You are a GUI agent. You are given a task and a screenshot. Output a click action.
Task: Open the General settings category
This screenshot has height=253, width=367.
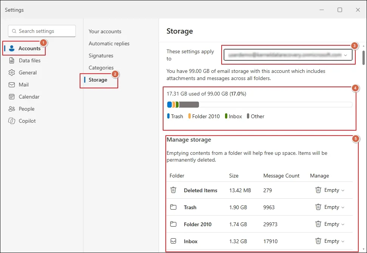click(23, 73)
